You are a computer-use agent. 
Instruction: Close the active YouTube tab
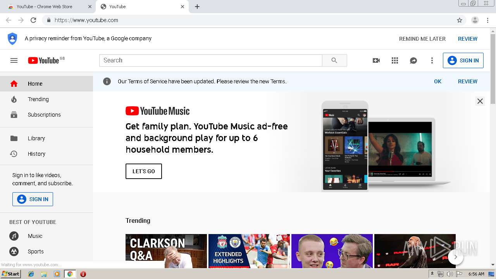coord(183,7)
